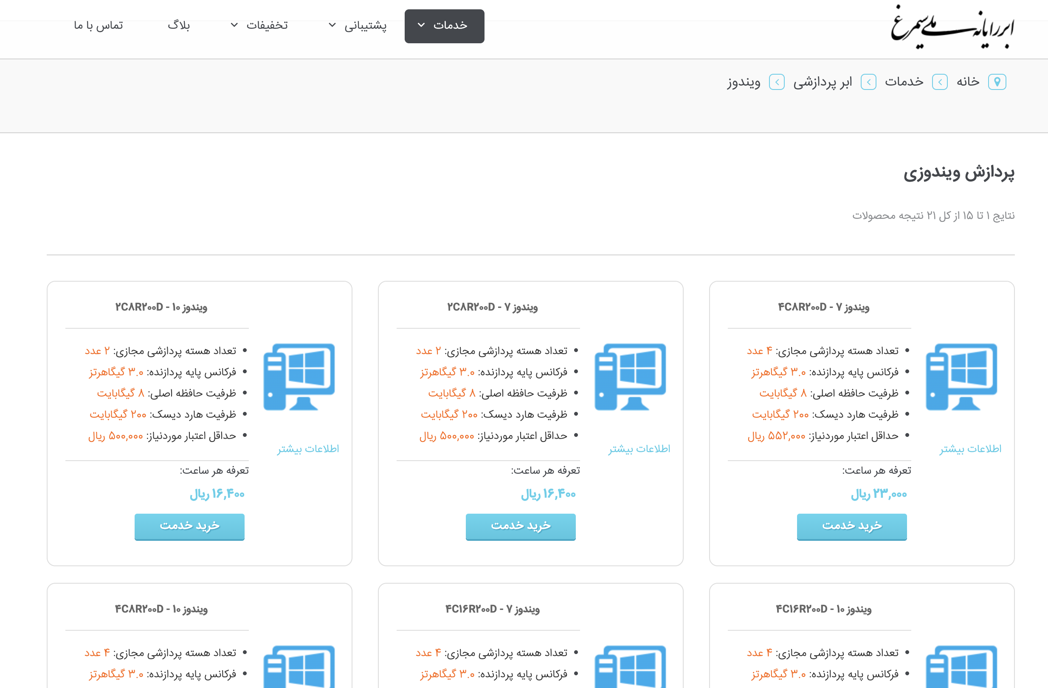Click Windows PC icon of ویندوز 7 - 4C8R200D

962,377
